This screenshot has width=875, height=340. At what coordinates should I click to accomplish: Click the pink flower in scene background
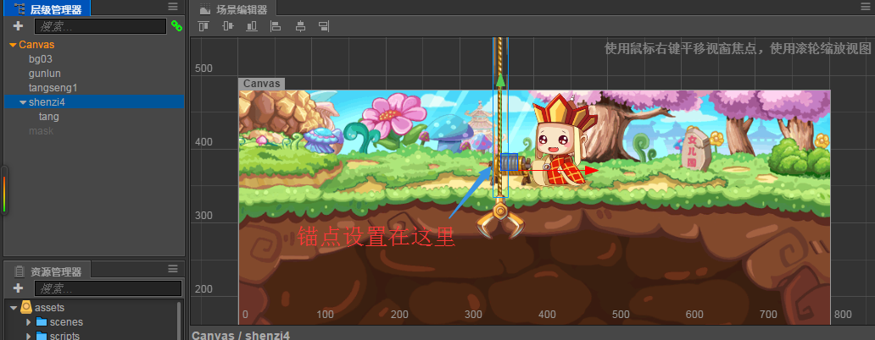pos(391,114)
